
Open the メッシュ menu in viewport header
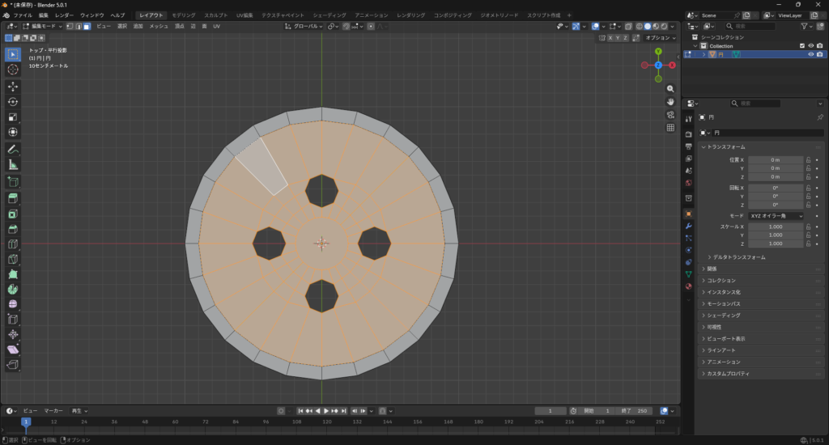point(159,26)
